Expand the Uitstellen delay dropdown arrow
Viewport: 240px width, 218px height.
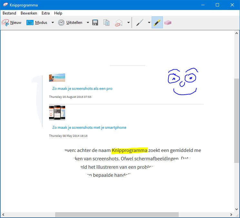click(88, 23)
